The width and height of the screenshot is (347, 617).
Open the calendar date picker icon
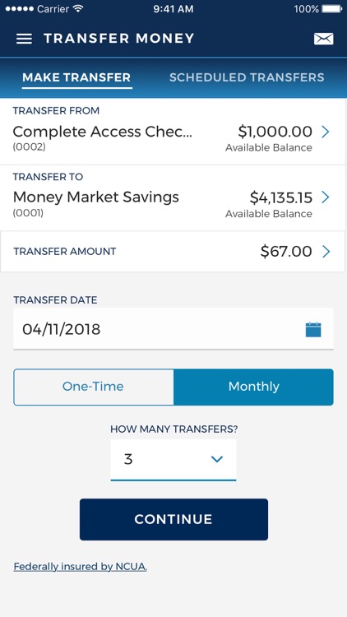313,329
